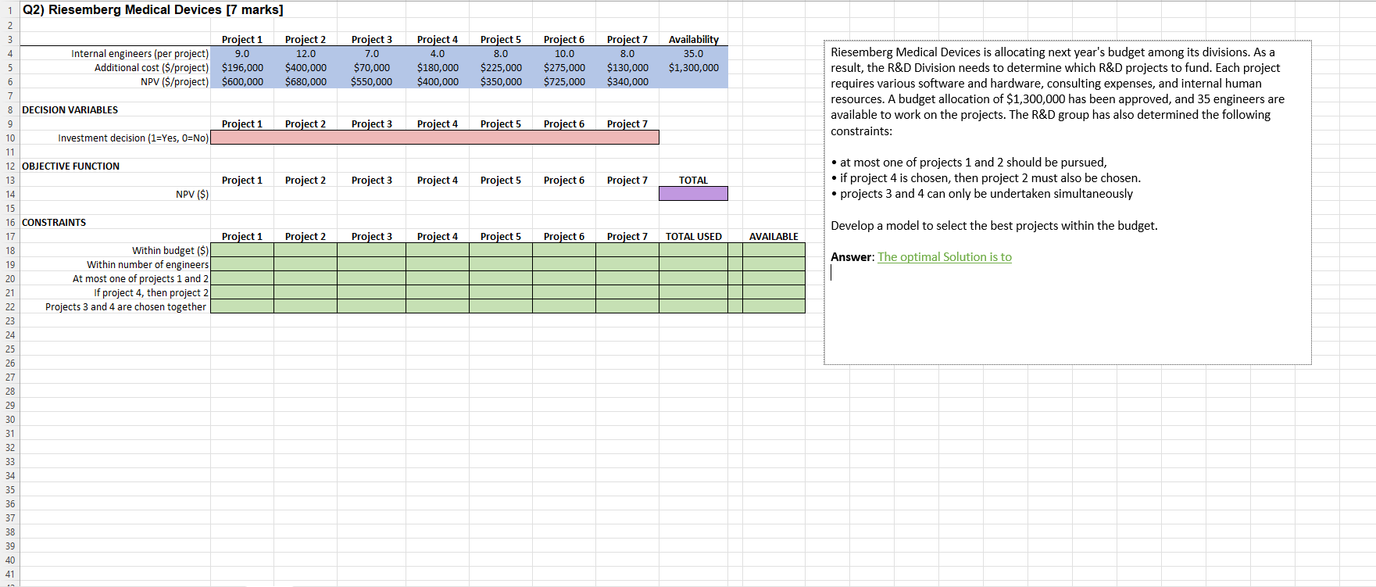Select the $275,000 cost for Project 6
1376x587 pixels.
pyautogui.click(x=564, y=68)
